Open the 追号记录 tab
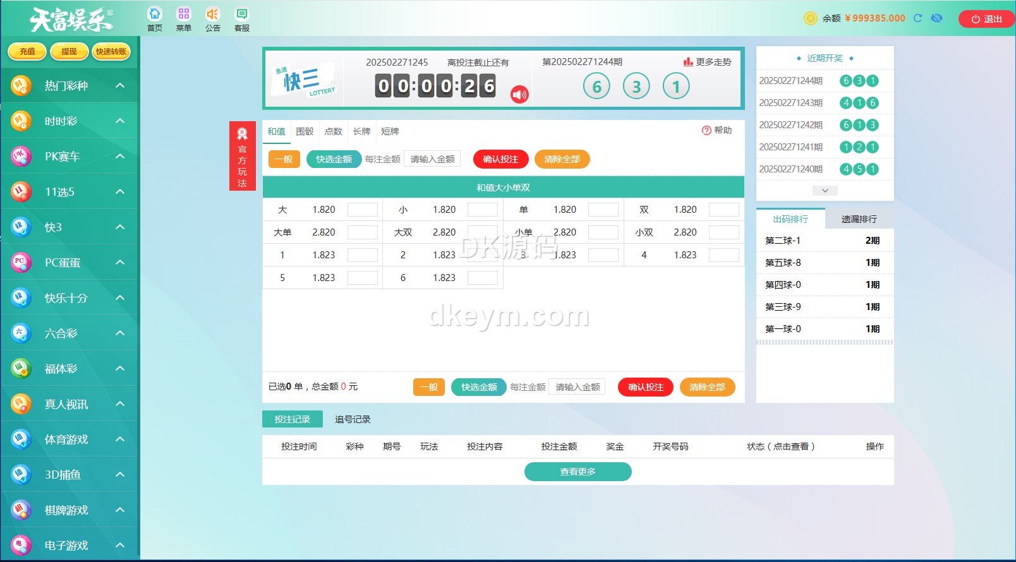 [353, 419]
